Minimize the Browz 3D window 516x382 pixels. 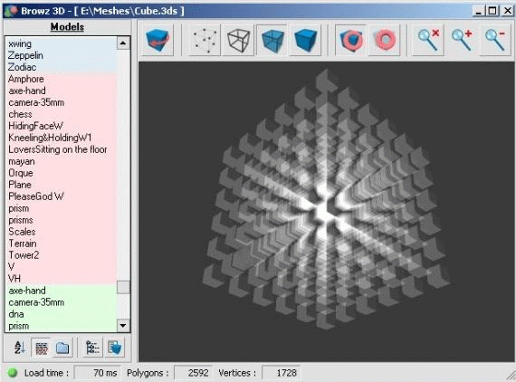pos(479,11)
